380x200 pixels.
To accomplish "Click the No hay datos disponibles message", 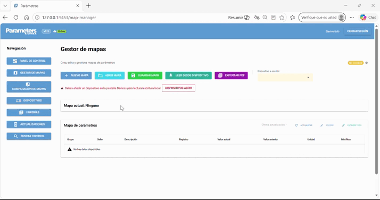I will click(x=87, y=149).
